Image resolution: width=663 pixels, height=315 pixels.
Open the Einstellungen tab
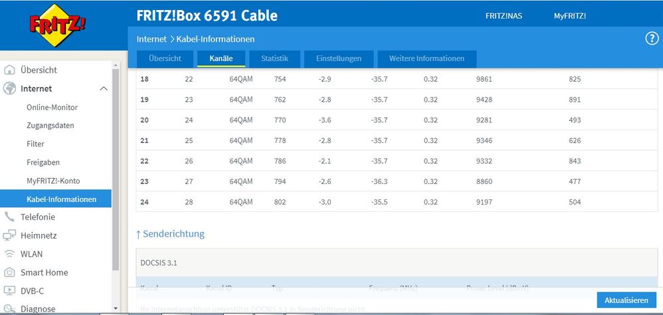point(339,58)
